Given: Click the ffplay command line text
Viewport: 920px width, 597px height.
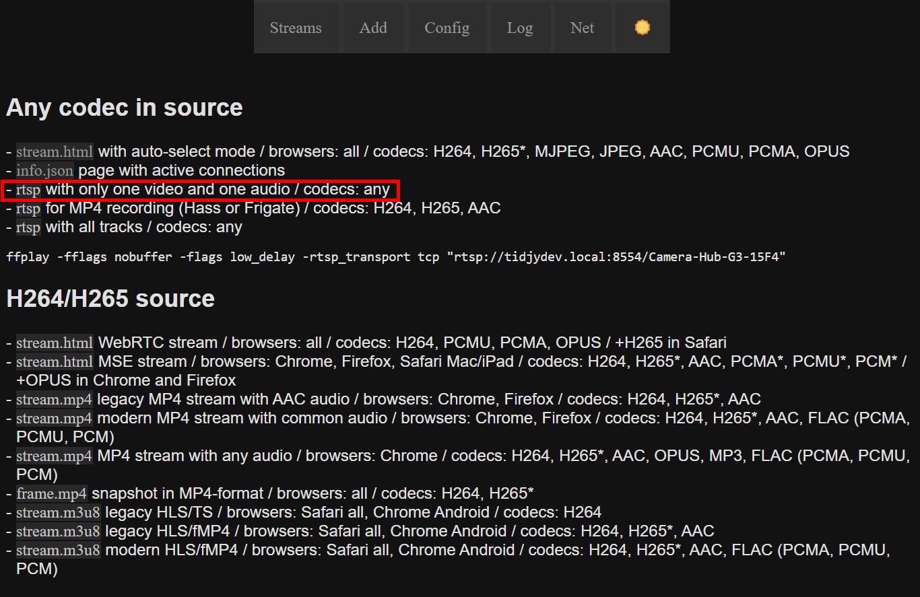Looking at the screenshot, I should 396,257.
